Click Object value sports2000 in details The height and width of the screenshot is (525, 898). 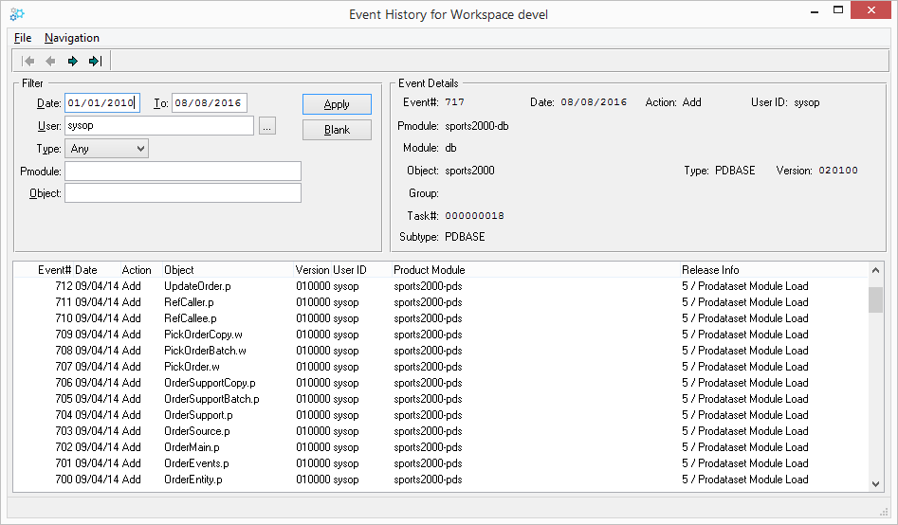(469, 171)
